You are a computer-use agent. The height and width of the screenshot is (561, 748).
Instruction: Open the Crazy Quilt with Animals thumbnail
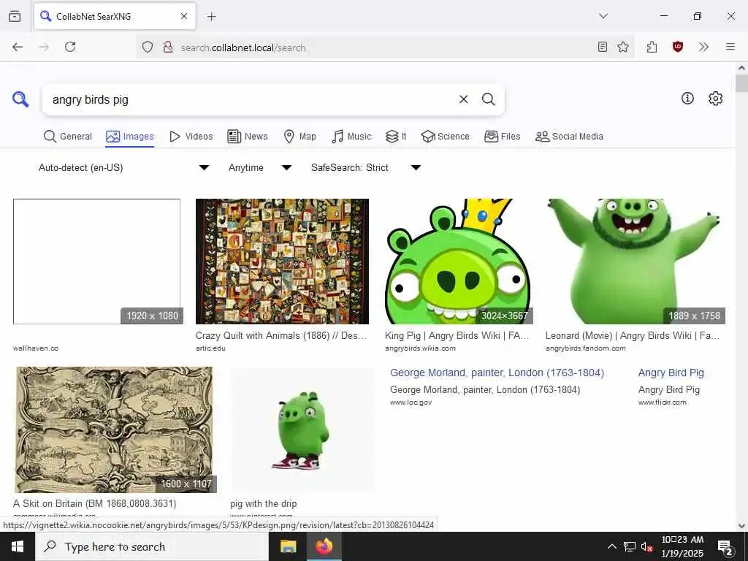click(282, 262)
